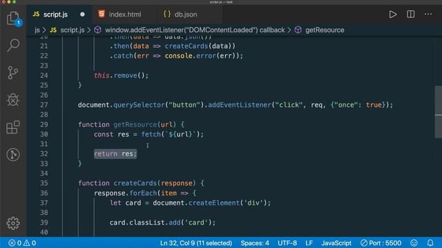The height and width of the screenshot is (248, 442).
Task: Click the warnings count in status bar
Action: pyautogui.click(x=30, y=243)
